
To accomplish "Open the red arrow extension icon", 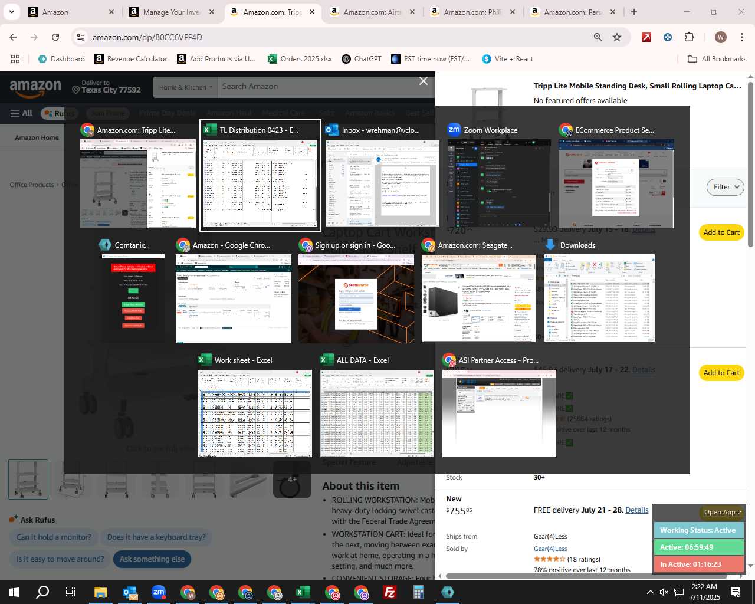I will [646, 37].
